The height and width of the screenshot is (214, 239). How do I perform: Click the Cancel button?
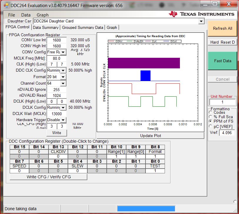pos(222,79)
